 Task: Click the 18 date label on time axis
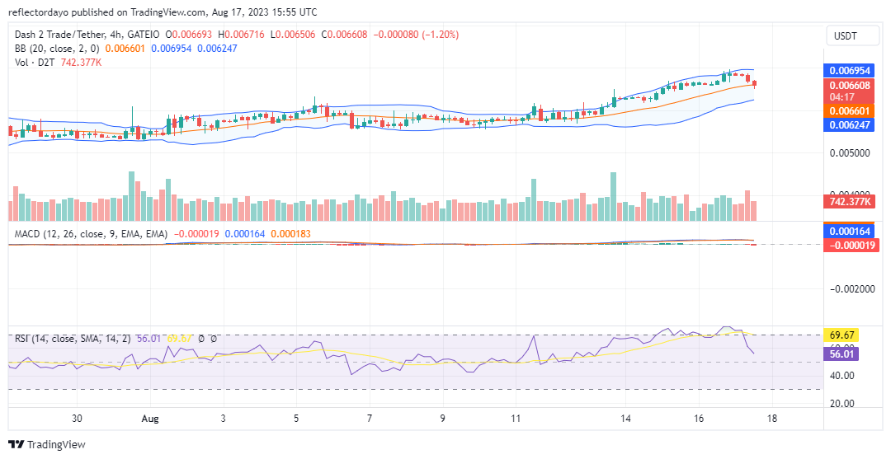tap(771, 419)
